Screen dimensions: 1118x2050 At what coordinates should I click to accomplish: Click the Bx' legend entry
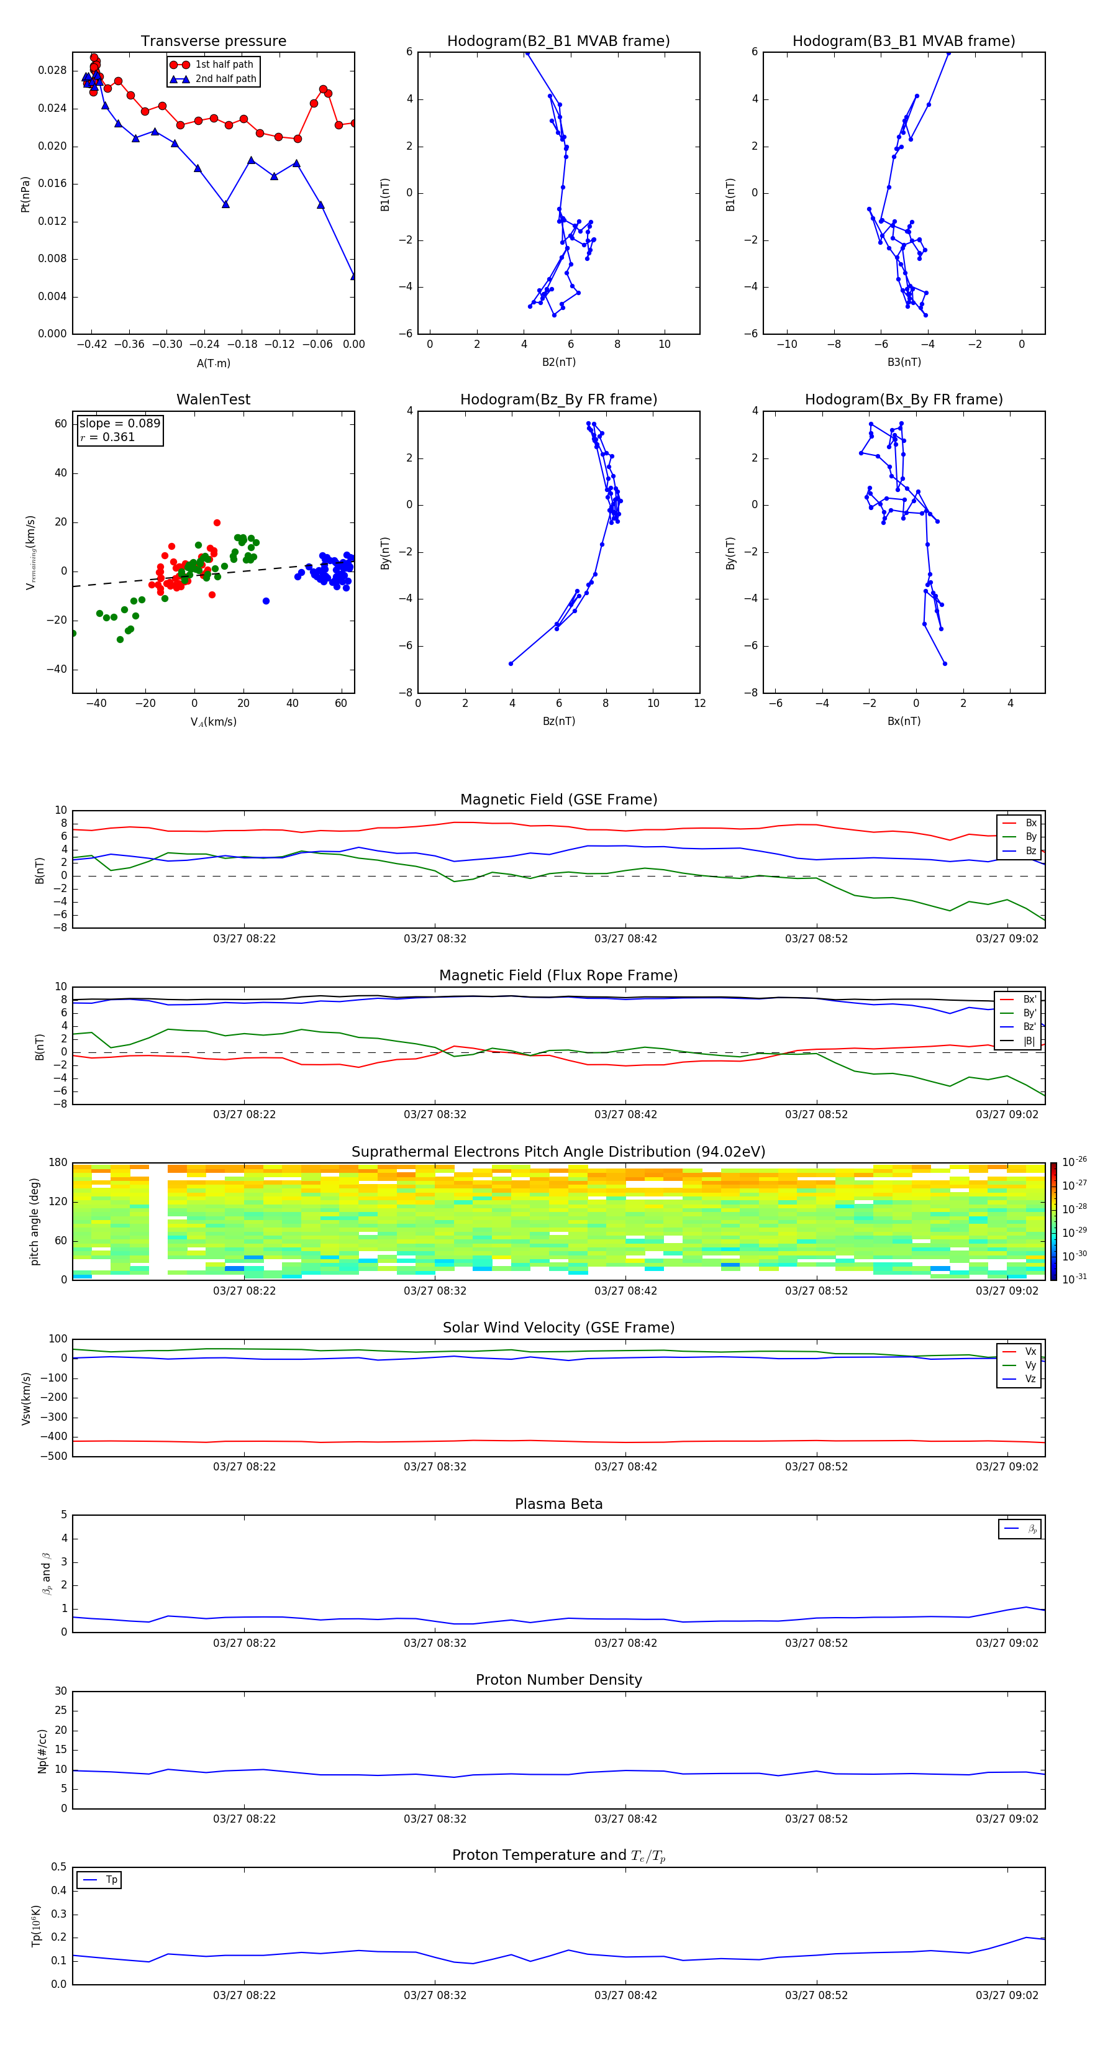coord(1019,1000)
